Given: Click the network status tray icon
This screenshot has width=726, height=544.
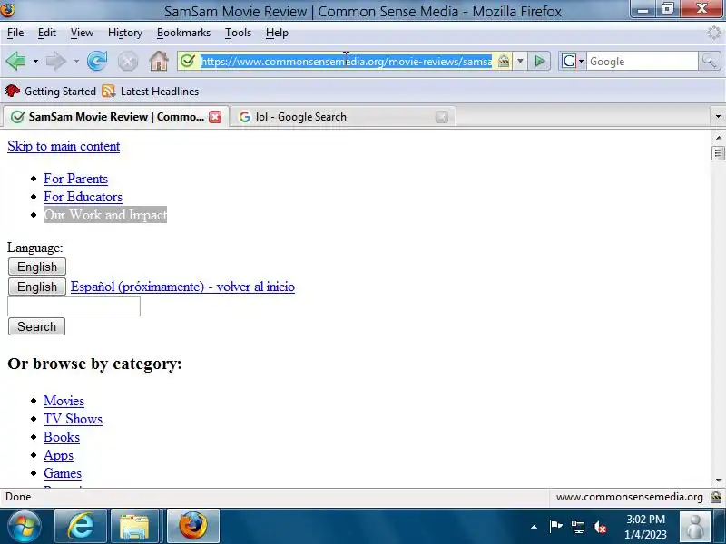Looking at the screenshot, I should [x=578, y=527].
